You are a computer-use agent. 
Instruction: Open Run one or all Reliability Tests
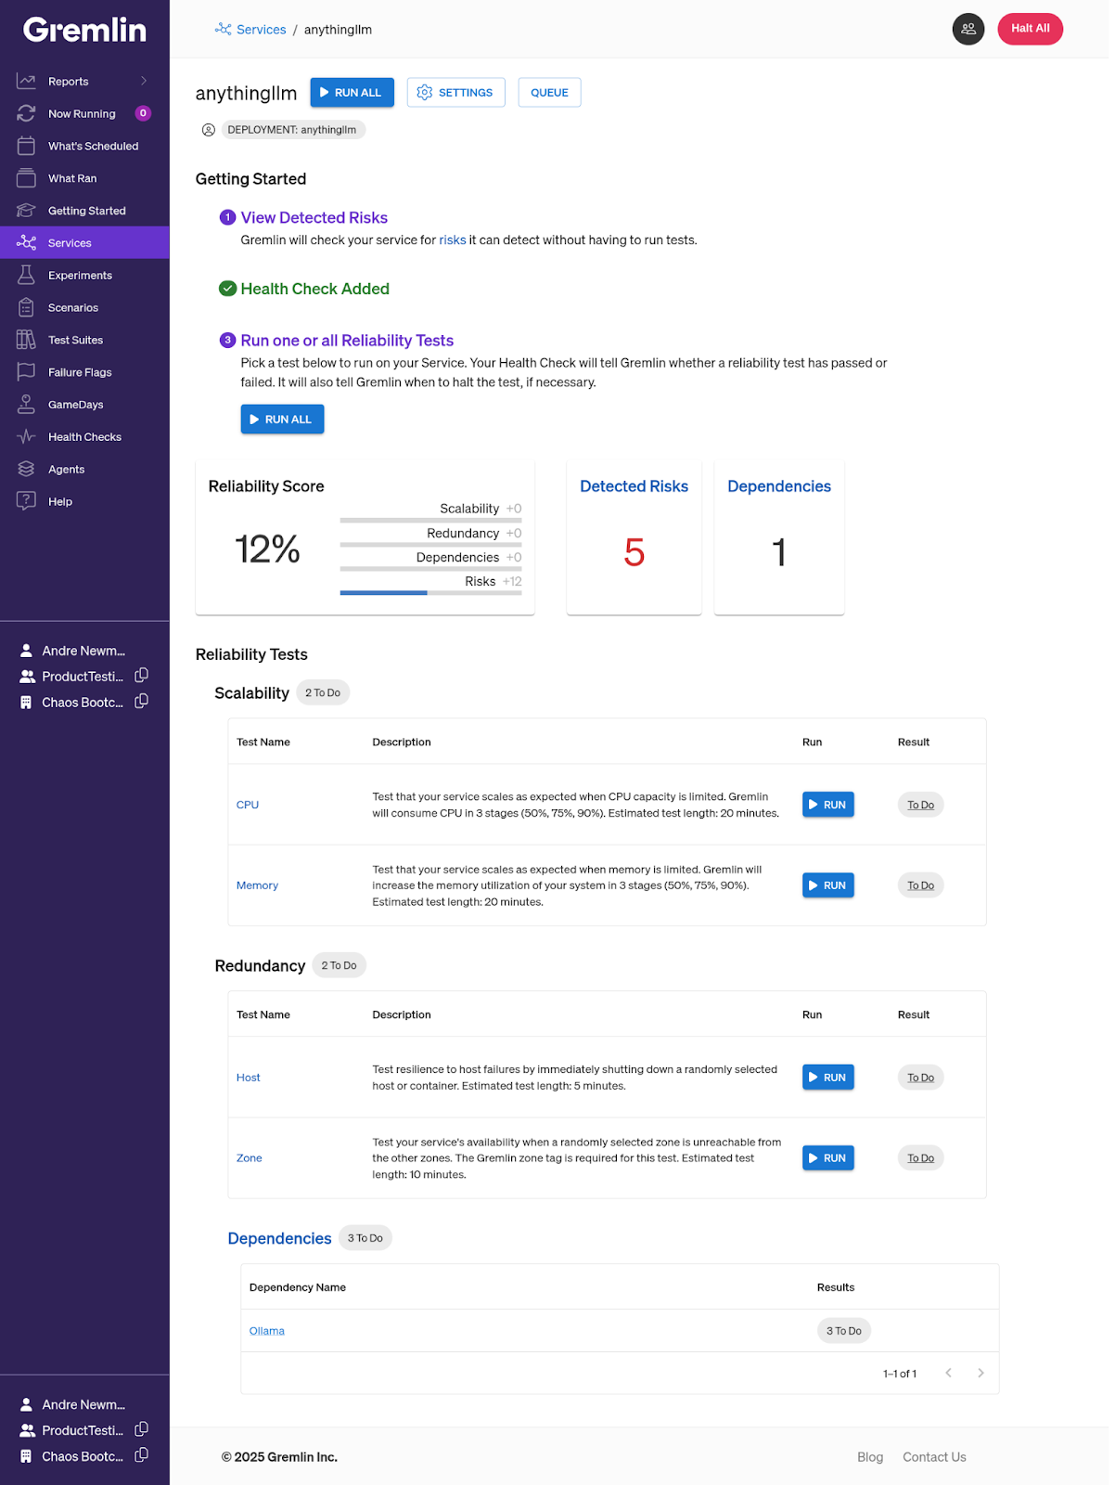click(x=347, y=341)
